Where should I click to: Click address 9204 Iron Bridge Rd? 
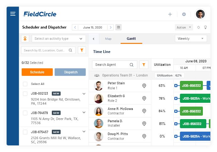56,101
